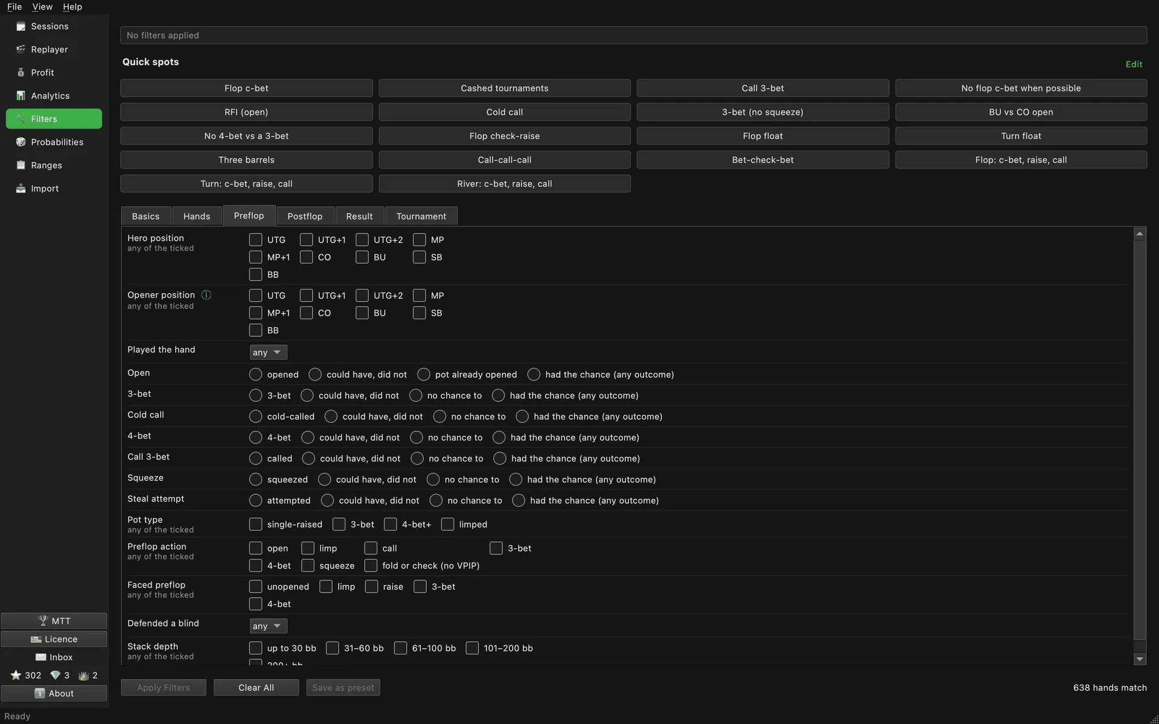The width and height of the screenshot is (1159, 724).
Task: Click the scrollbar down arrow
Action: [1140, 659]
